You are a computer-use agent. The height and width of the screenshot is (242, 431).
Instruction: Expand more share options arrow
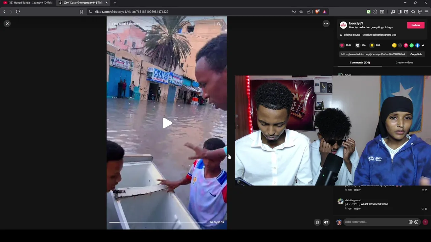coord(423,45)
